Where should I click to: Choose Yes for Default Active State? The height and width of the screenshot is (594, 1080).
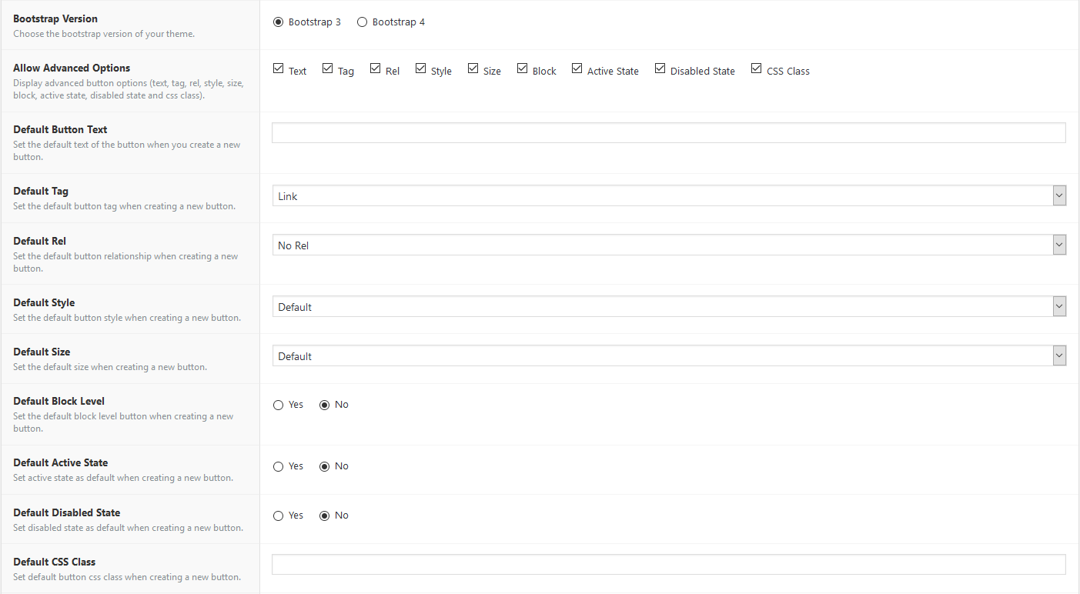point(278,466)
